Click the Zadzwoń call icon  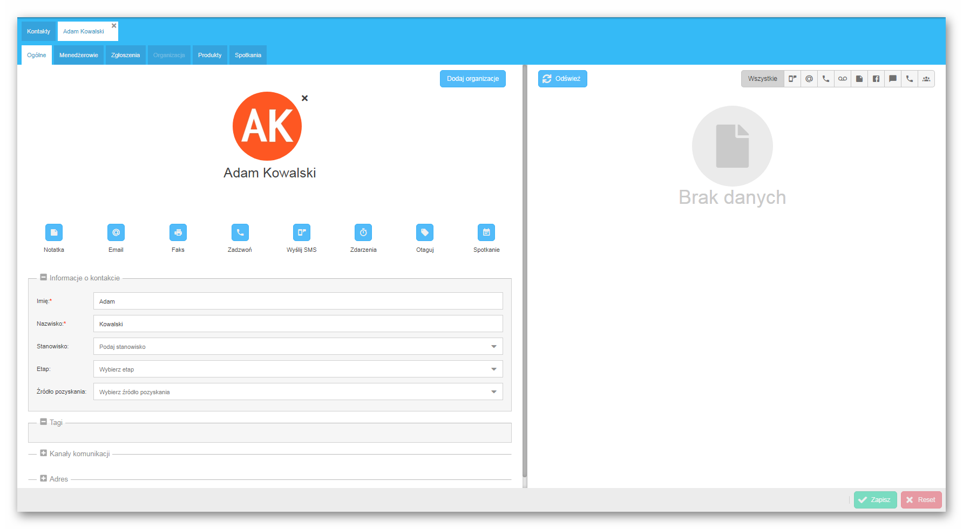(x=240, y=232)
